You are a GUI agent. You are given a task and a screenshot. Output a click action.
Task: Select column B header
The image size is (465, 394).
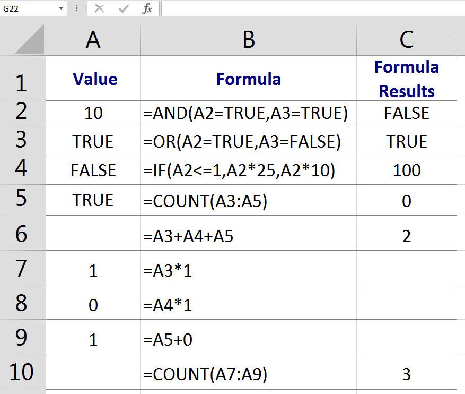coord(248,40)
